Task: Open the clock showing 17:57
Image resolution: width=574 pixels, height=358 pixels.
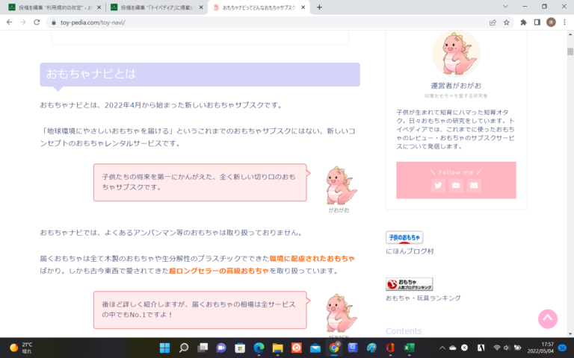Action: pos(540,348)
